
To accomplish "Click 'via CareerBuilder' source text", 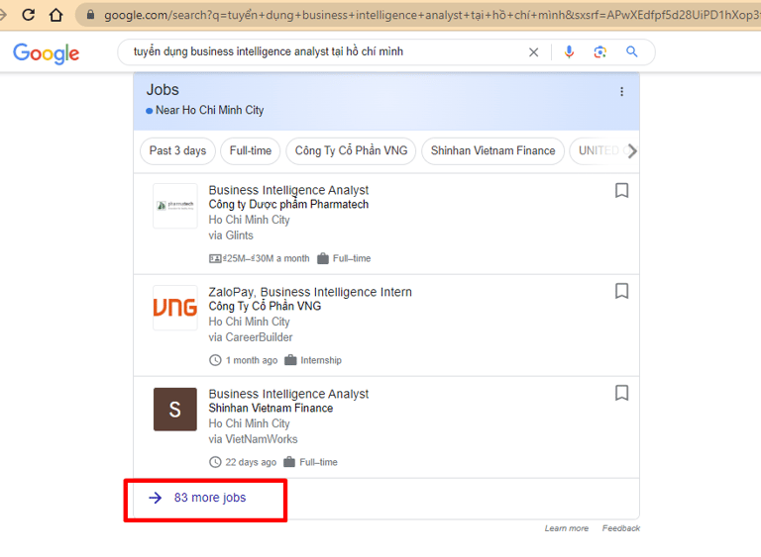I will (x=251, y=337).
